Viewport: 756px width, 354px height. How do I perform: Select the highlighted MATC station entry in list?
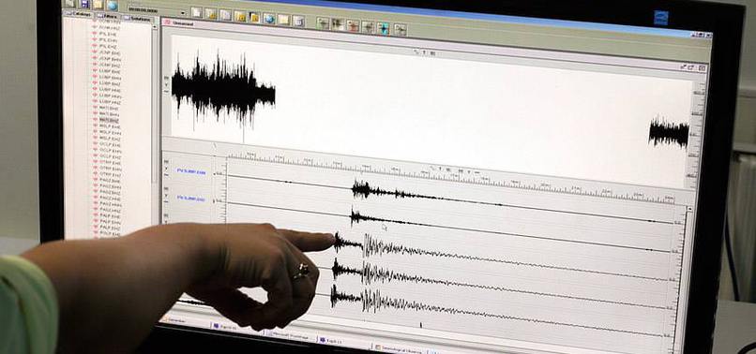[110, 120]
